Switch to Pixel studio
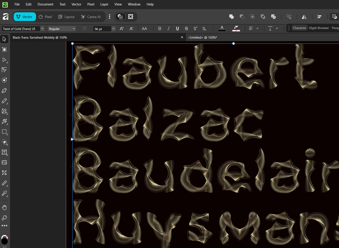 45,17
